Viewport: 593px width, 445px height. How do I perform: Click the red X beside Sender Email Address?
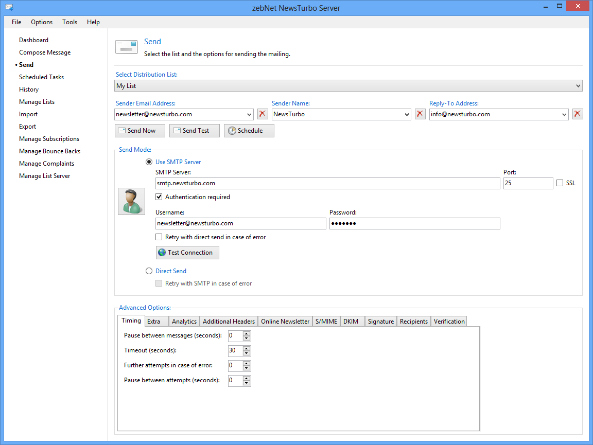point(263,114)
